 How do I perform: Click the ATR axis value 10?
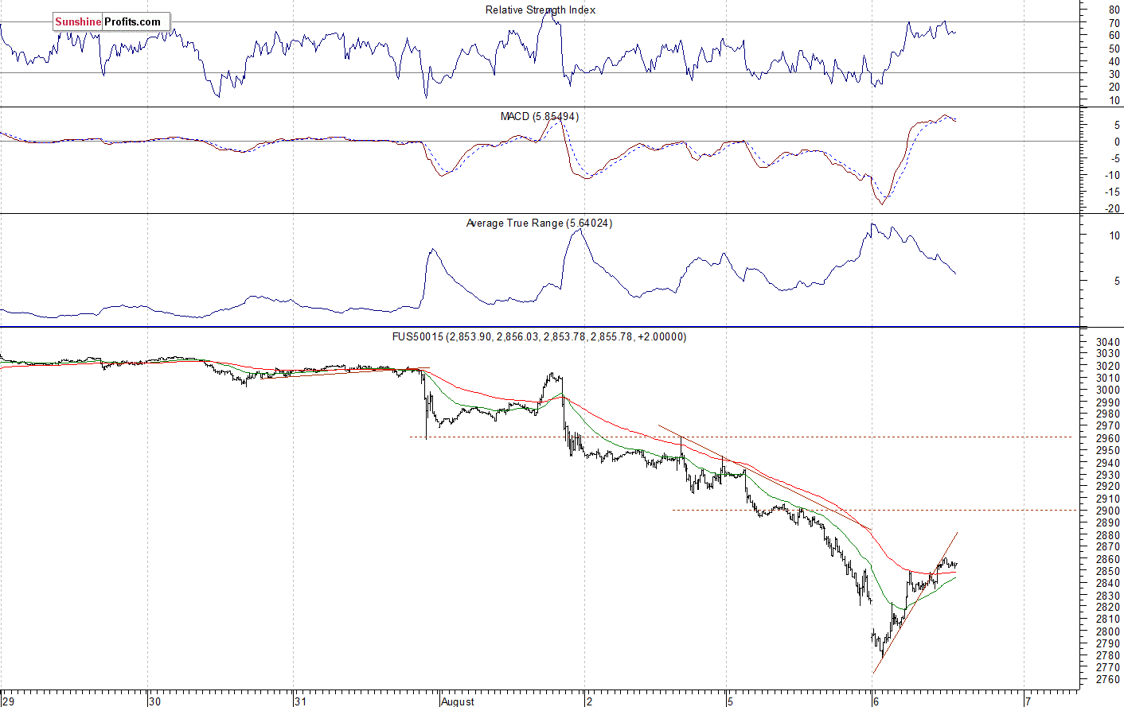coord(1114,236)
